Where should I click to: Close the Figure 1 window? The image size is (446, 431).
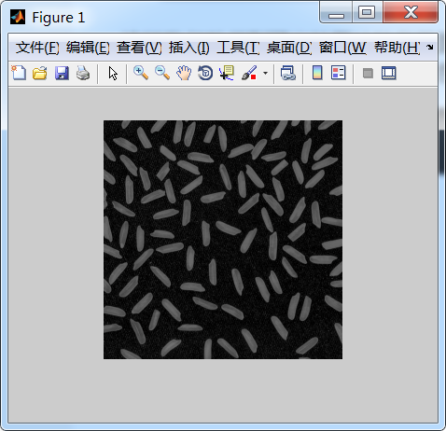pyautogui.click(x=411, y=12)
